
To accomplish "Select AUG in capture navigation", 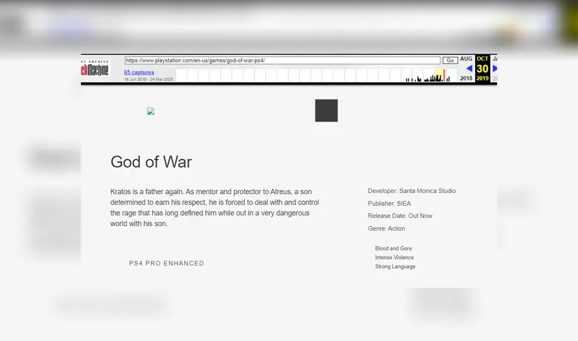I will click(466, 59).
